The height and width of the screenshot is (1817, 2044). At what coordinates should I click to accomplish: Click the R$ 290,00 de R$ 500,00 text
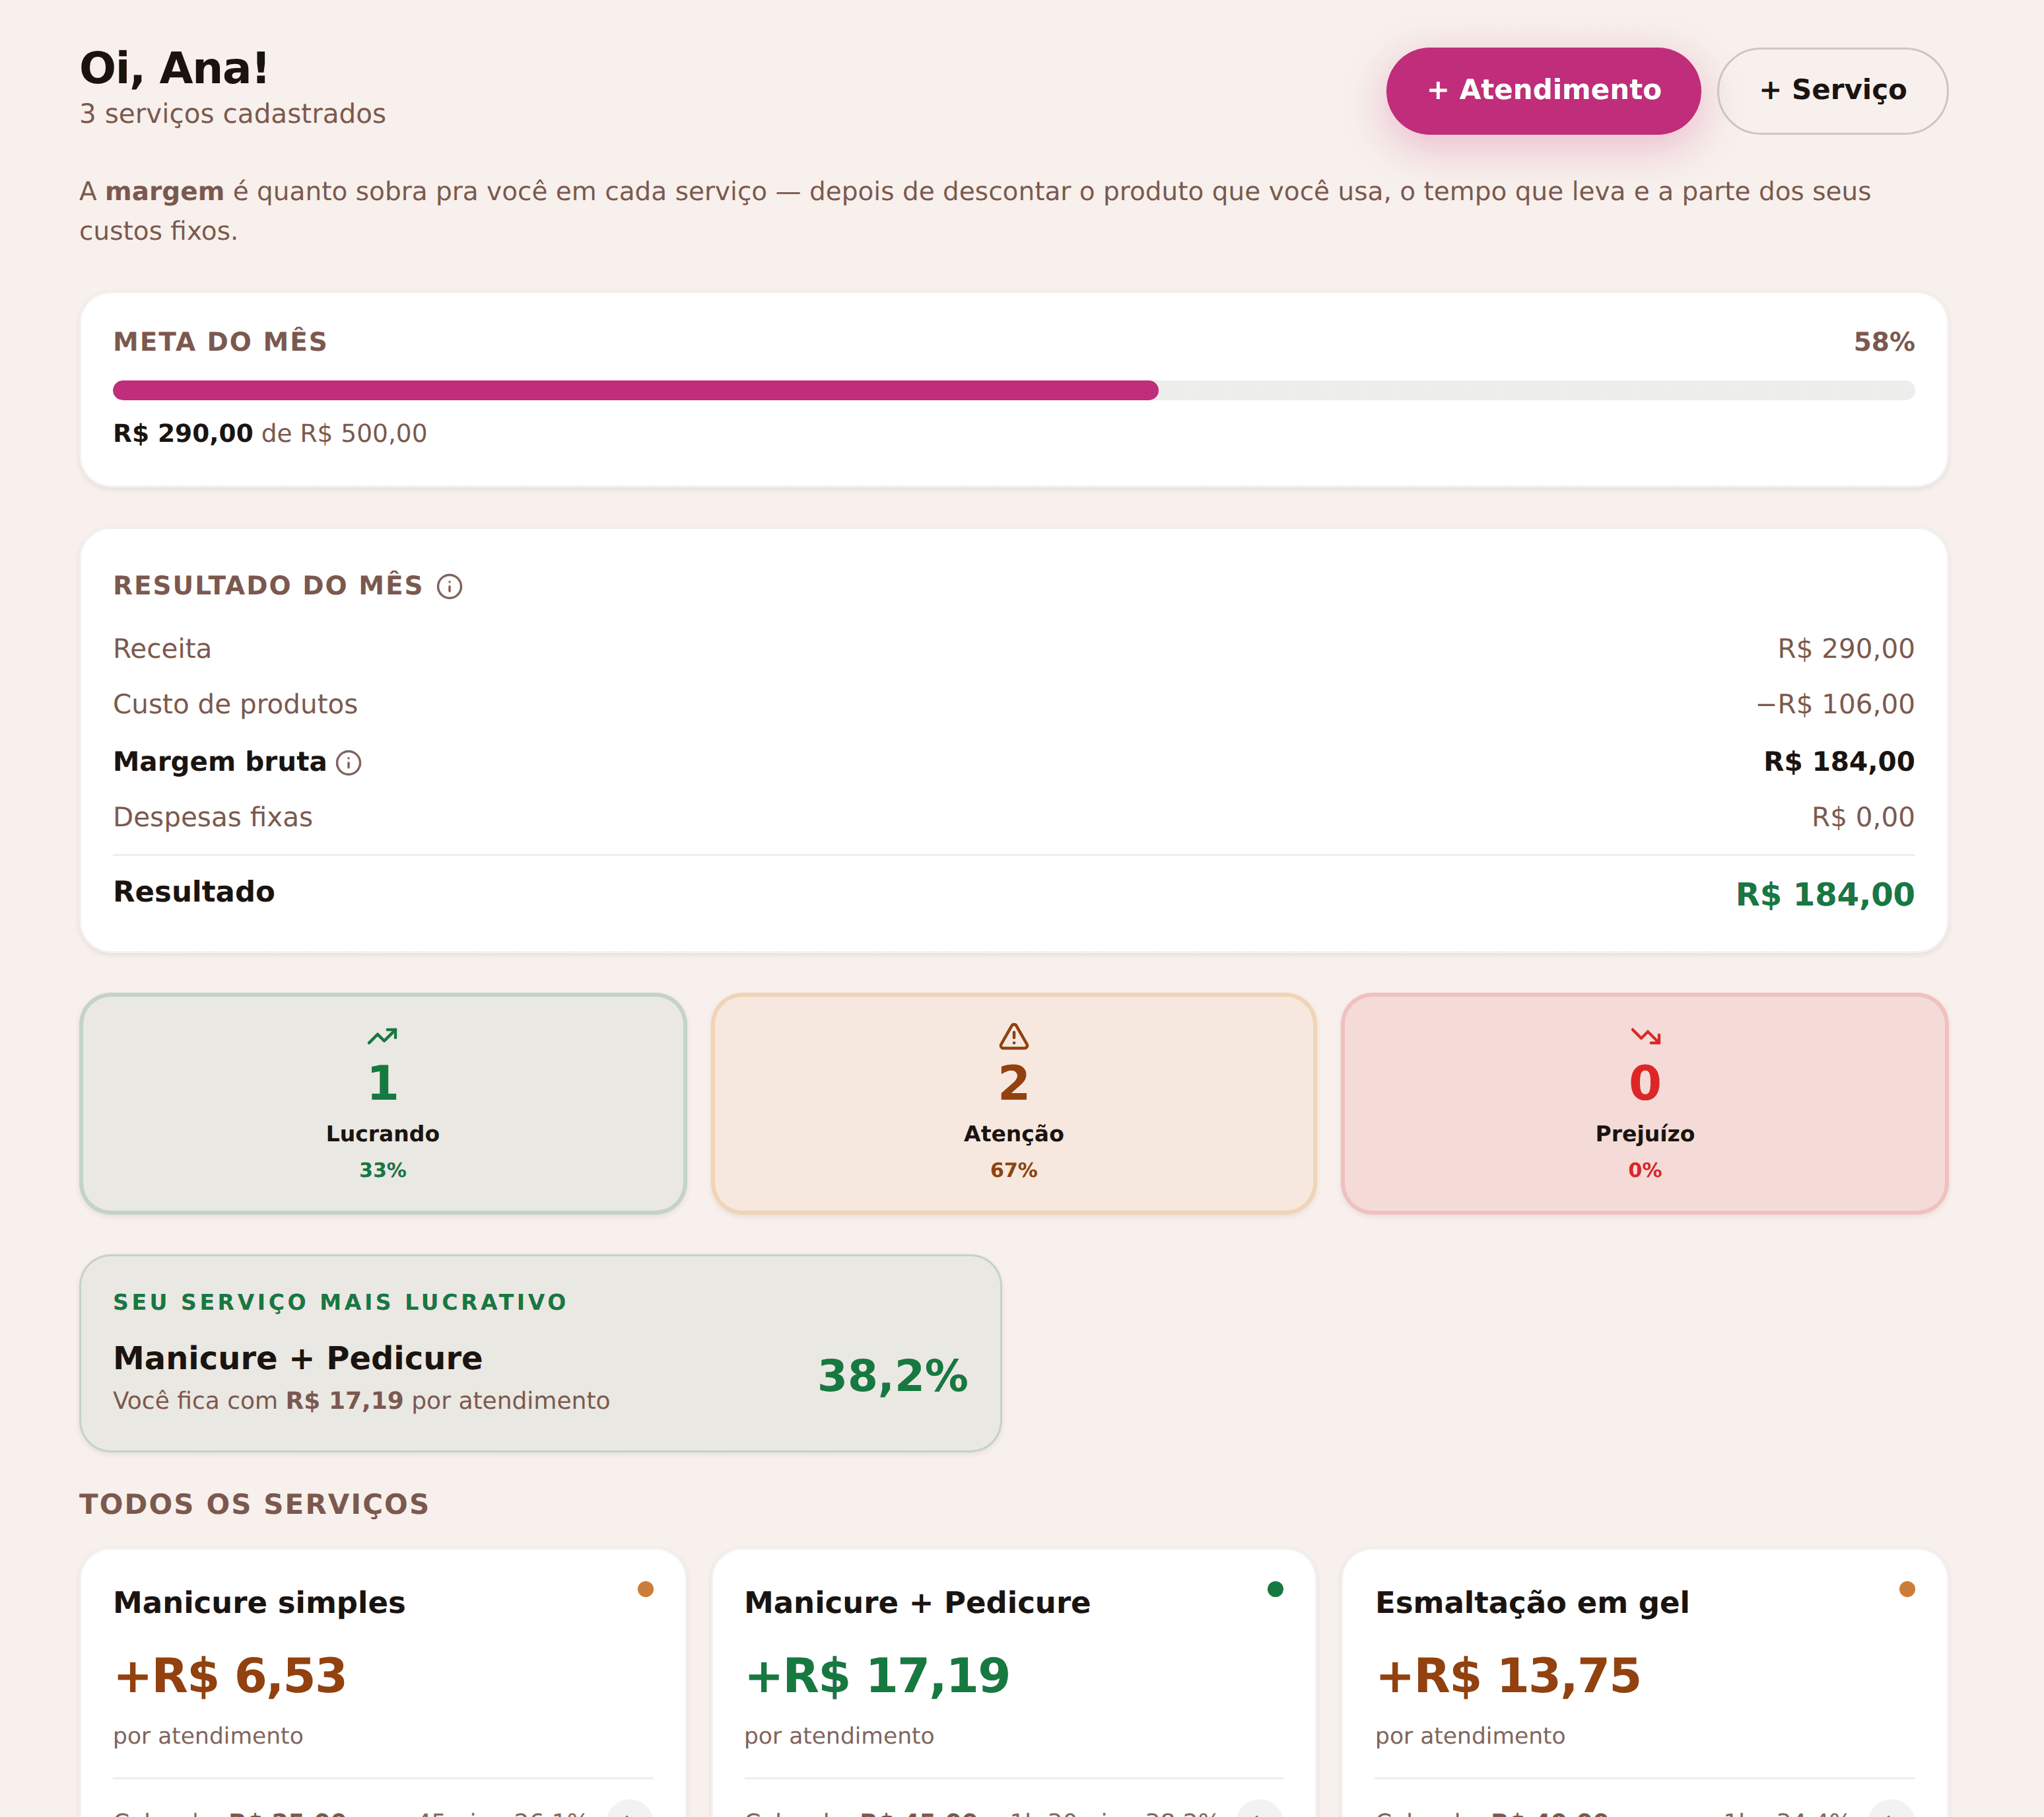270,433
